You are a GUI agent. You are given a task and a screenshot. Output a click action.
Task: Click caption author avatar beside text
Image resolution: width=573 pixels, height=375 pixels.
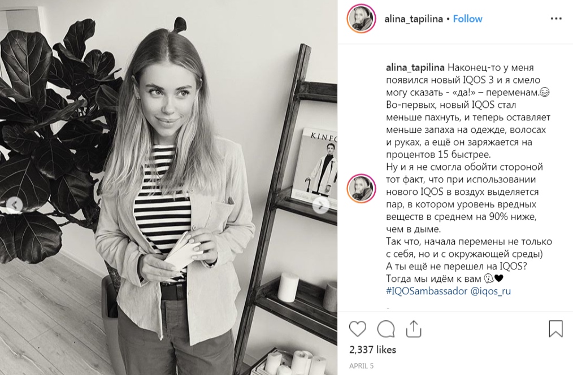click(361, 189)
